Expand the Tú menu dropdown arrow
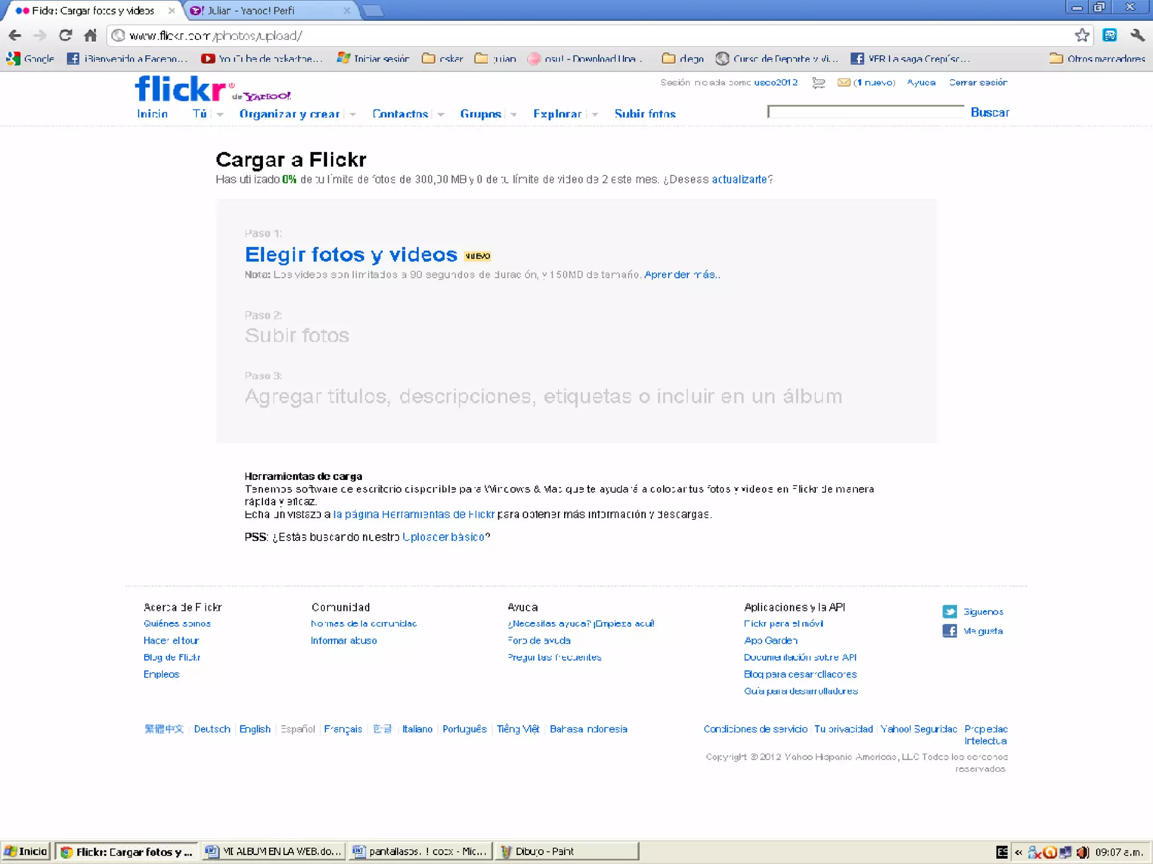Viewport: 1153px width, 864px height. pos(220,114)
